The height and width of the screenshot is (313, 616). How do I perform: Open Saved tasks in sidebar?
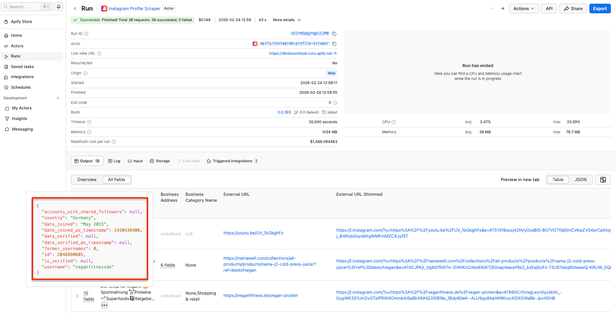(23, 67)
